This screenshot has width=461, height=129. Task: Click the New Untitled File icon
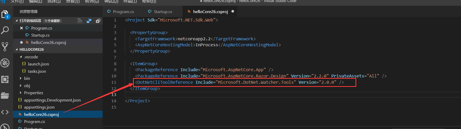[80, 21]
